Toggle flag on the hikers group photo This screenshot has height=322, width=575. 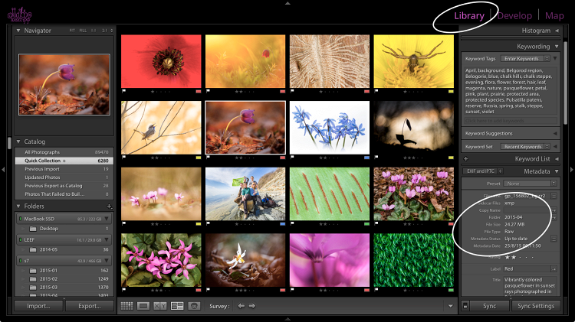(x=209, y=223)
